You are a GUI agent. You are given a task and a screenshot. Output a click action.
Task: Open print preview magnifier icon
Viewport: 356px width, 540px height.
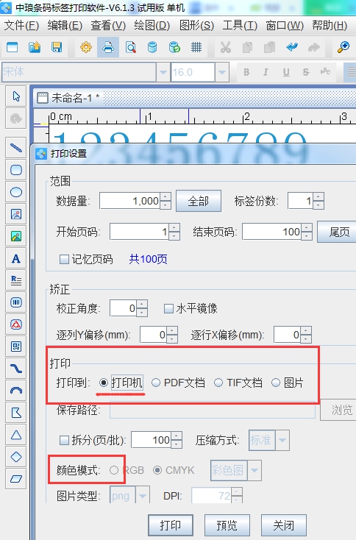(130, 47)
